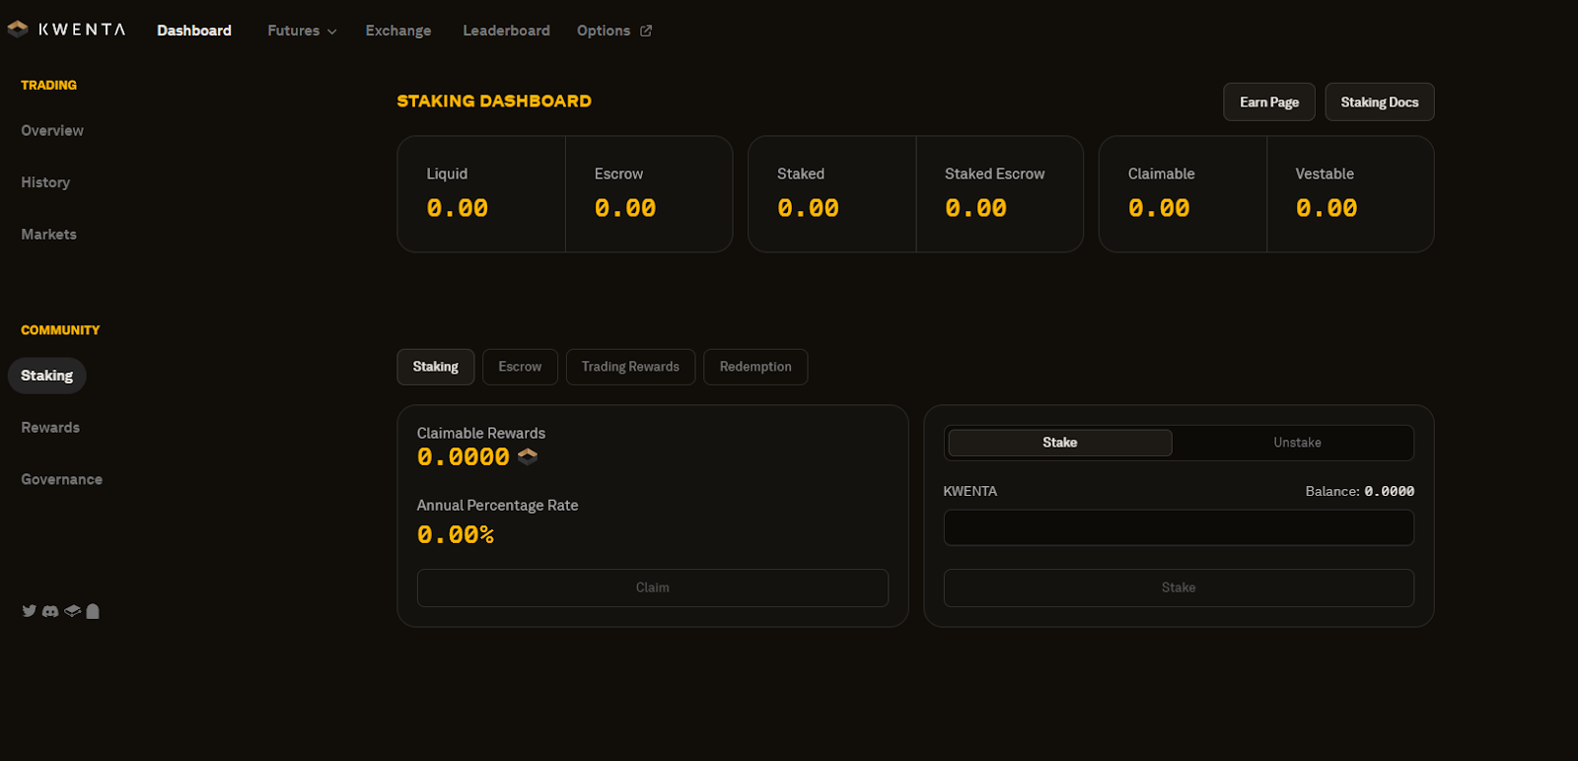The image size is (1578, 761).
Task: Switch to the Staking tab
Action: [x=436, y=367]
